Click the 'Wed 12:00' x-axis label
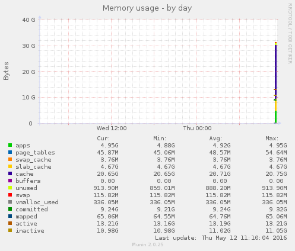The image size is (295, 251). click(x=112, y=128)
